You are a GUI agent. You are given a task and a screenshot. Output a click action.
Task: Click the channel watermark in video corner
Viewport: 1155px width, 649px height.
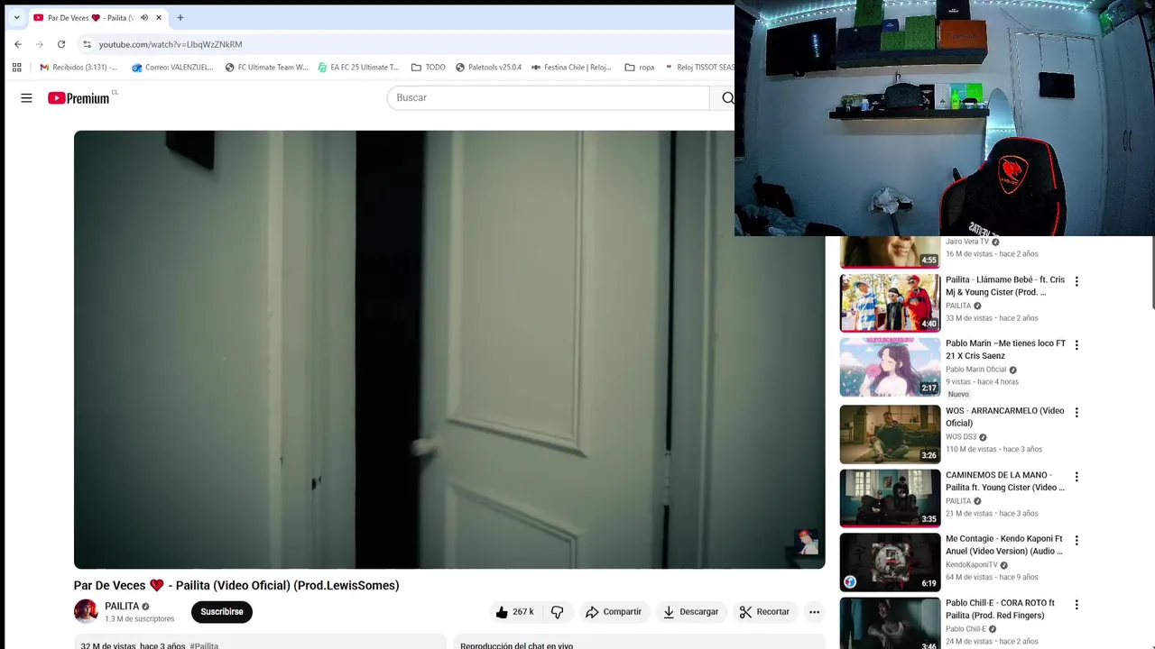[x=806, y=542]
